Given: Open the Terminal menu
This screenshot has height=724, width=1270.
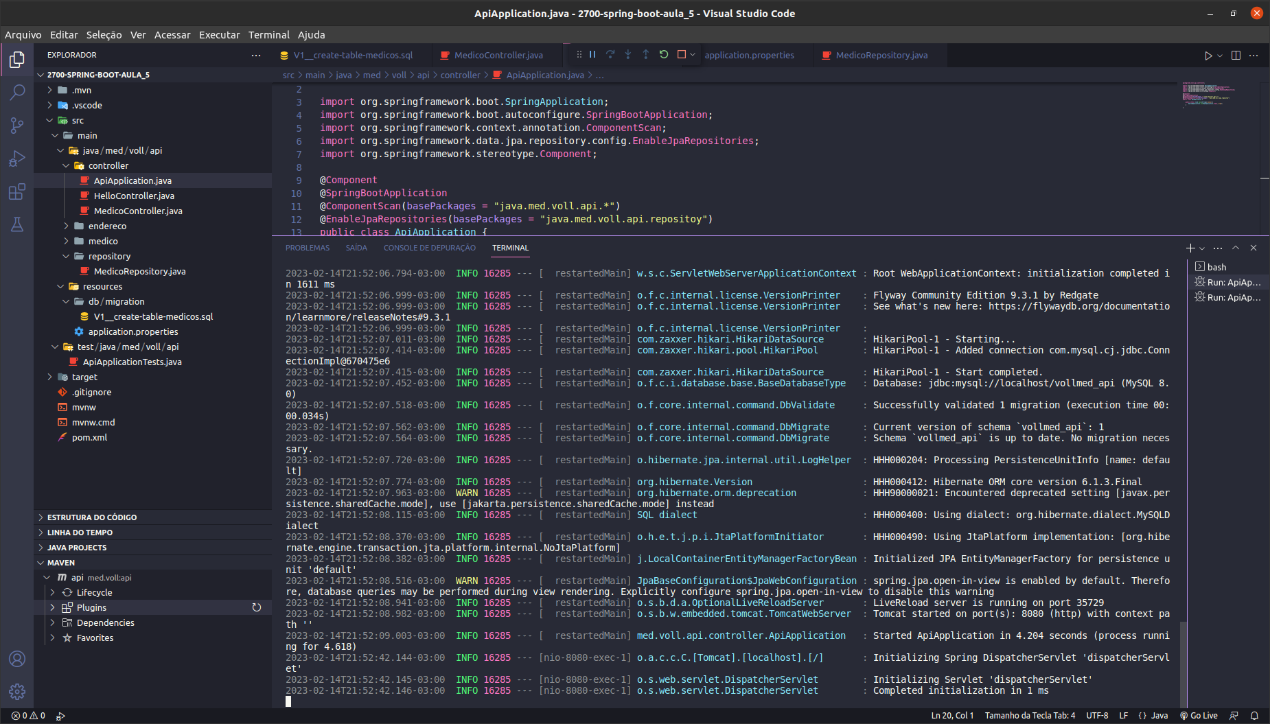Looking at the screenshot, I should point(268,34).
